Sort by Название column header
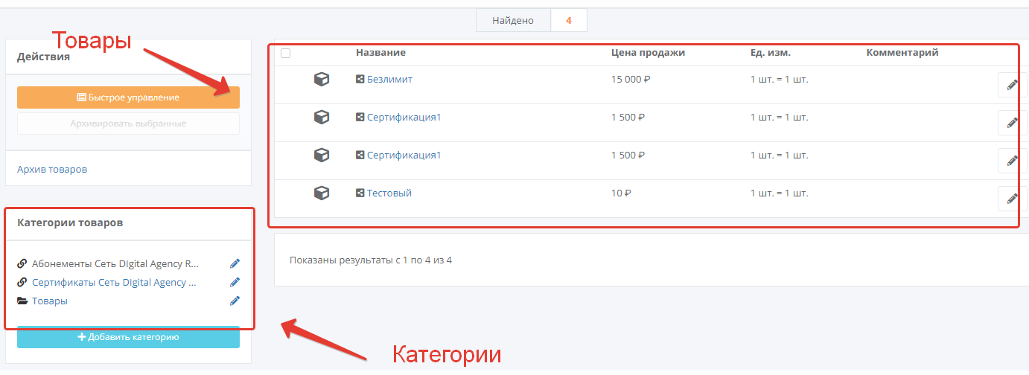This screenshot has width=1029, height=375. pos(380,53)
